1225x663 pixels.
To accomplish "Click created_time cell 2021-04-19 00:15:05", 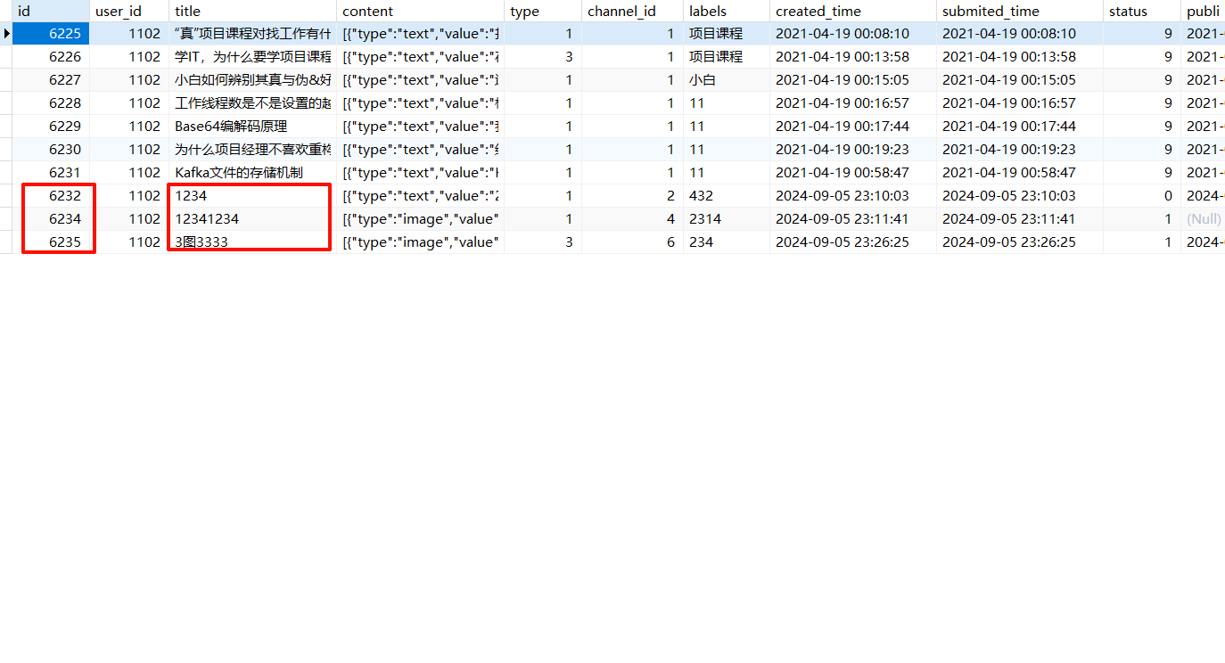I will (853, 80).
